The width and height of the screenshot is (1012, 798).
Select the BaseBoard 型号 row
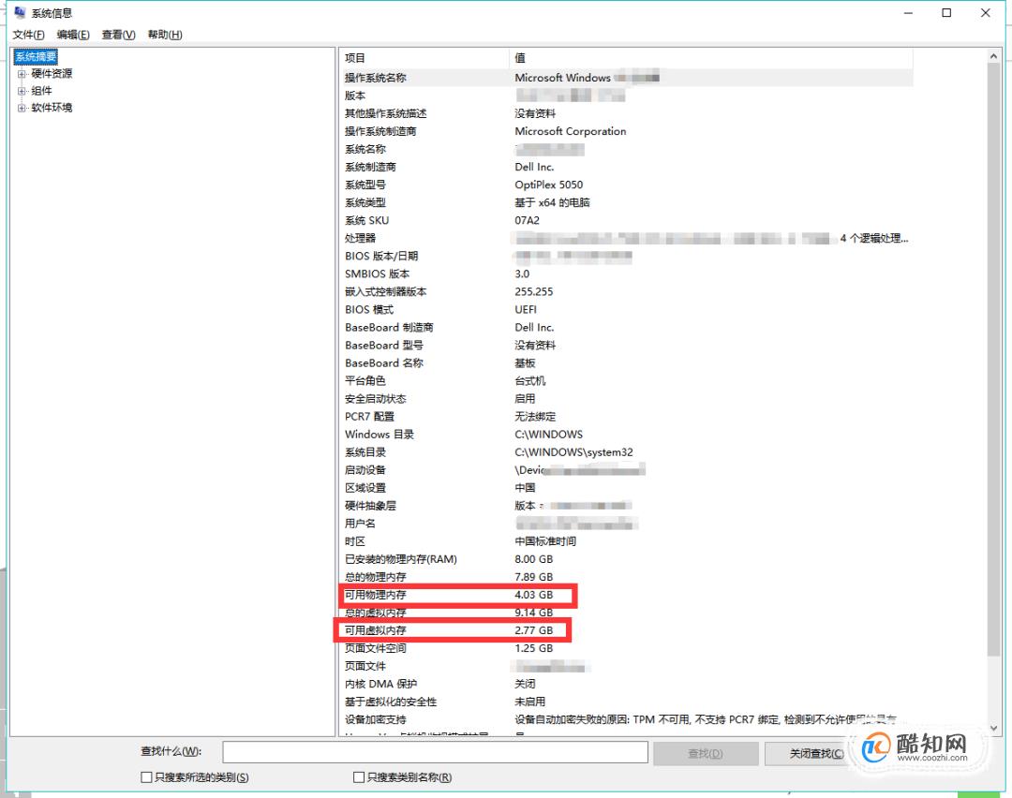click(x=626, y=345)
